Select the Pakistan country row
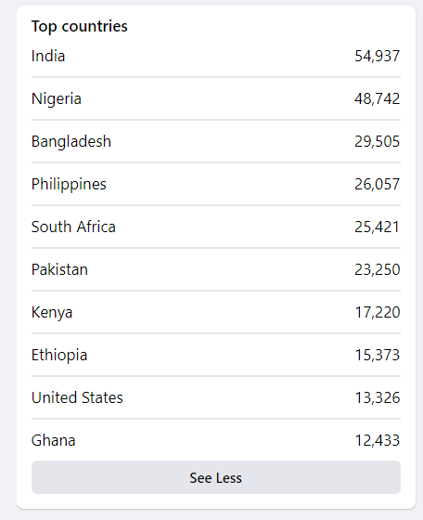423x520 pixels. coord(216,269)
